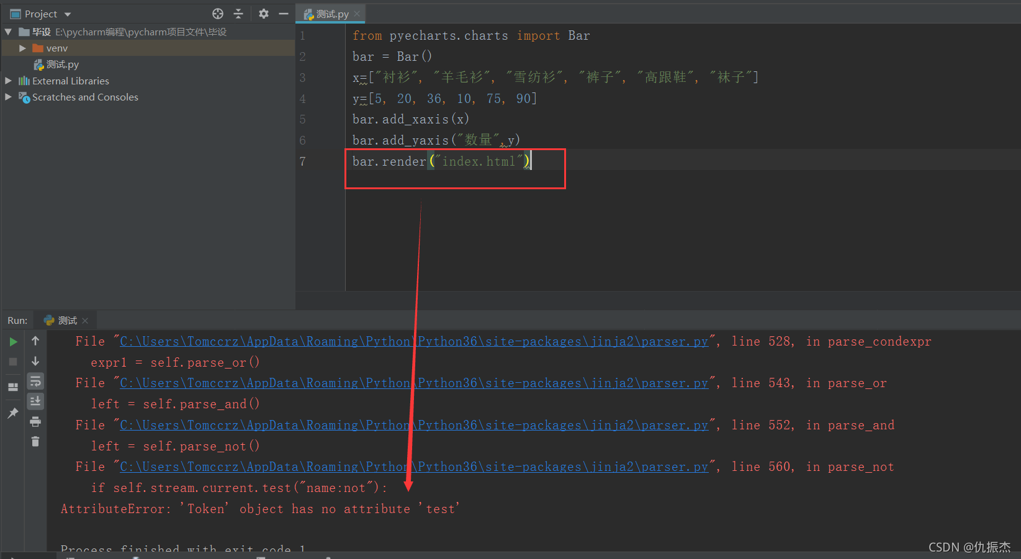Image resolution: width=1021 pixels, height=559 pixels.
Task: Open parser.py link at line 552
Action: 414,425
